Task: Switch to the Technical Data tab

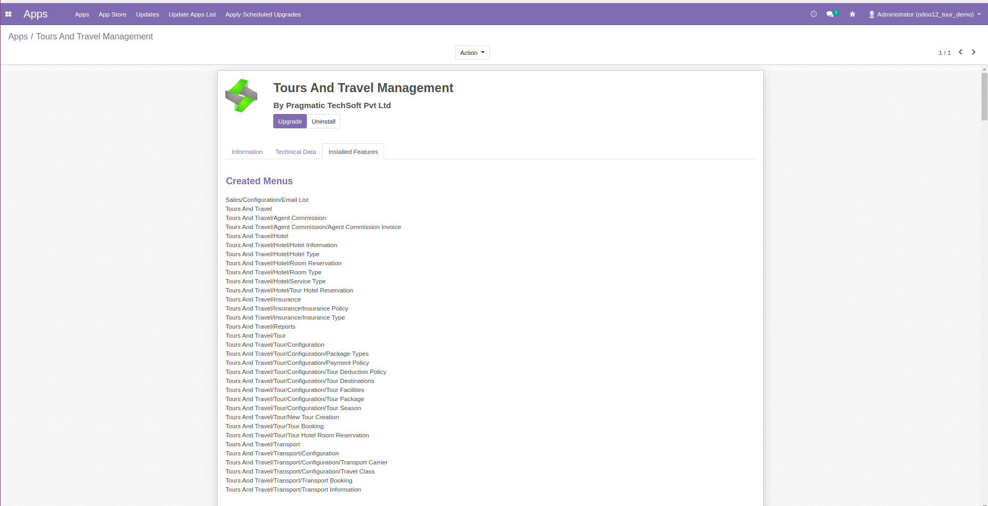Action: pos(296,152)
